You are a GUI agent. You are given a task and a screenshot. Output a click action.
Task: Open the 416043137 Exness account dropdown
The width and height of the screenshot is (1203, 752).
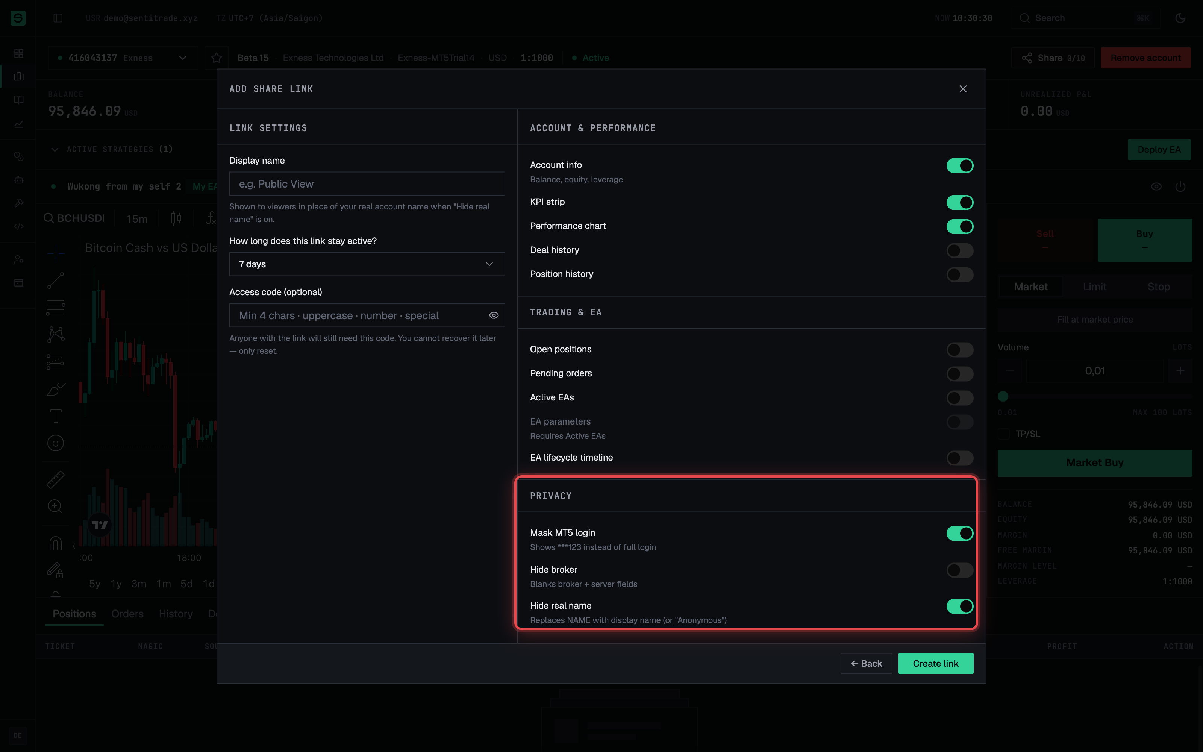pyautogui.click(x=123, y=58)
